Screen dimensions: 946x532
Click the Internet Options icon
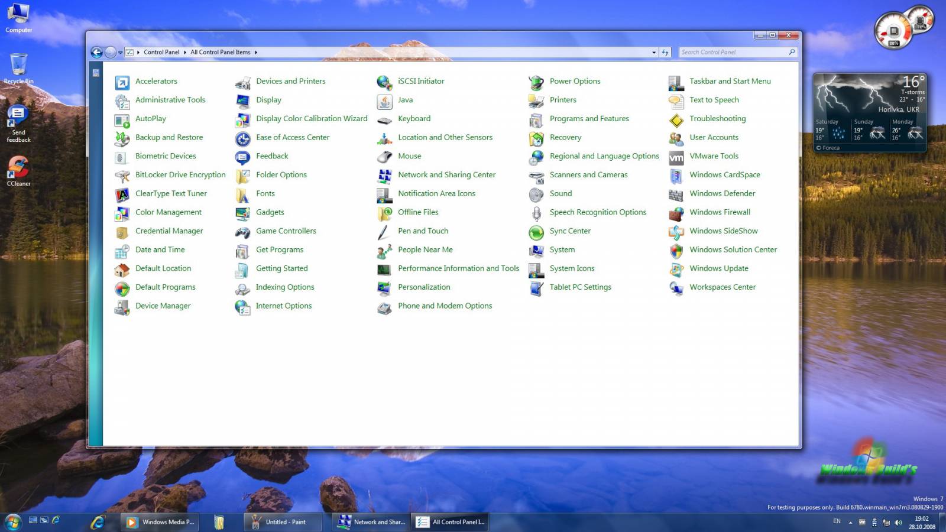(x=242, y=307)
